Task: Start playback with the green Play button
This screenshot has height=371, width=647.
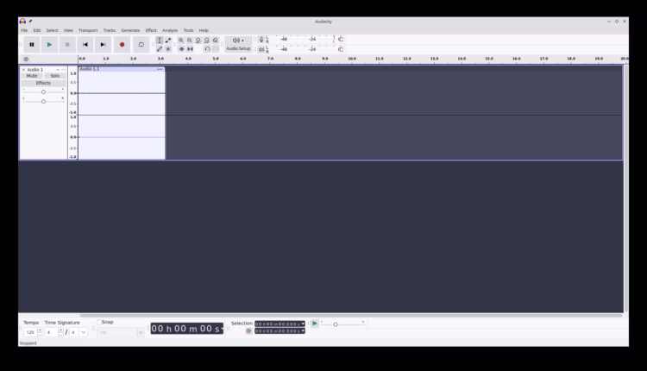Action: pyautogui.click(x=49, y=45)
